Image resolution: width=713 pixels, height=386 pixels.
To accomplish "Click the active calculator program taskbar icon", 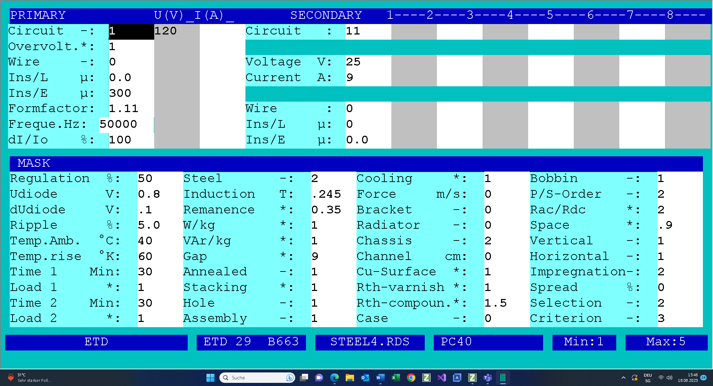I will 503,378.
